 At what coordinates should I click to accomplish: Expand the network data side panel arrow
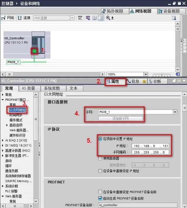tap(181, 41)
